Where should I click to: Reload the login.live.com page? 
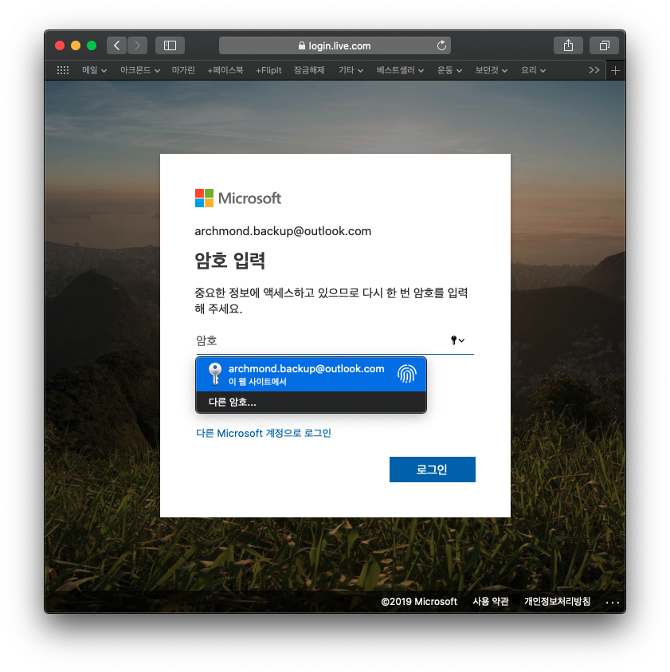(441, 45)
